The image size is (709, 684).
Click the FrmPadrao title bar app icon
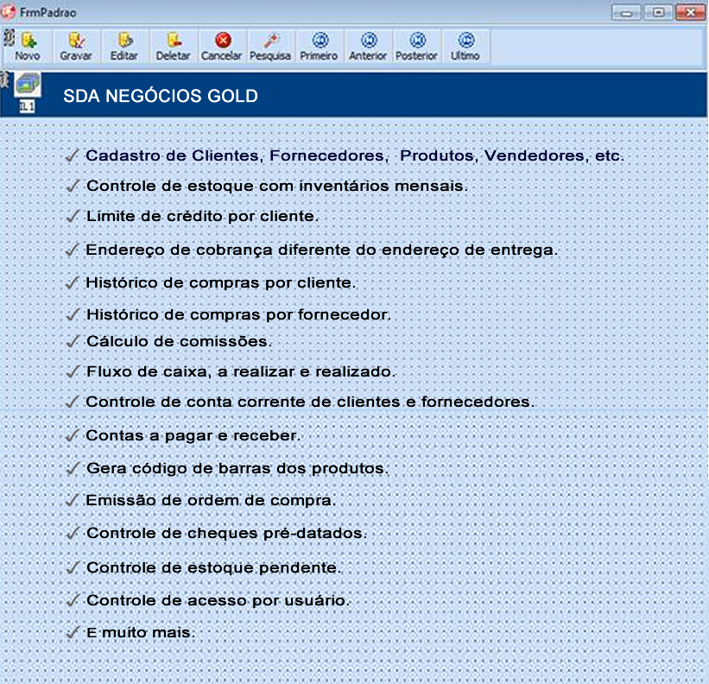(9, 12)
